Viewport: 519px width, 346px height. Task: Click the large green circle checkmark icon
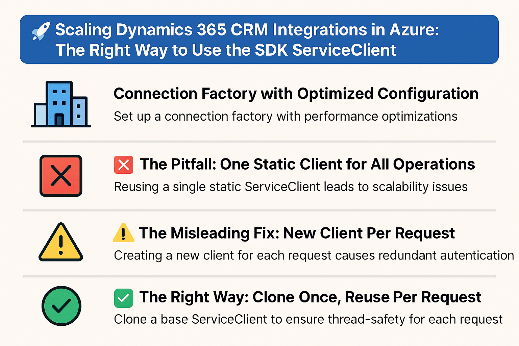61,306
